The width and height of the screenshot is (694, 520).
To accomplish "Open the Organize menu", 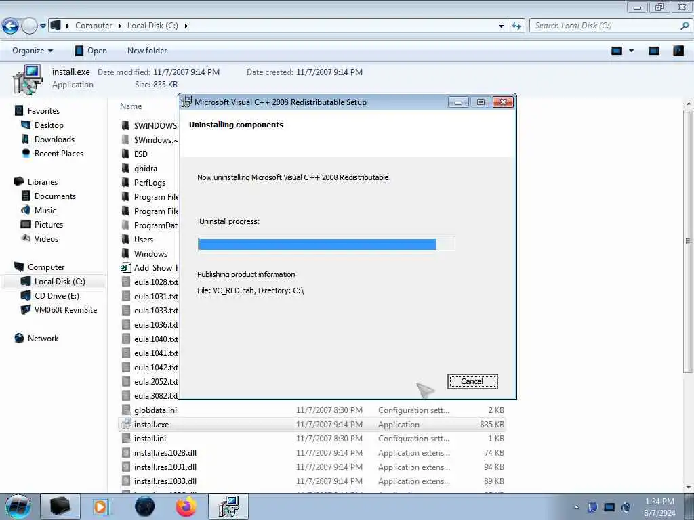I will click(33, 51).
